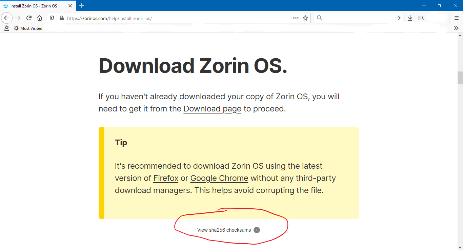Open a new tab with plus button
The image size is (463, 250).
pyautogui.click(x=82, y=5)
